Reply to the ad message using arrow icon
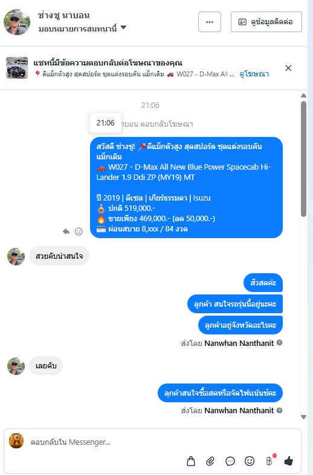The width and height of the screenshot is (313, 475). pyautogui.click(x=66, y=231)
